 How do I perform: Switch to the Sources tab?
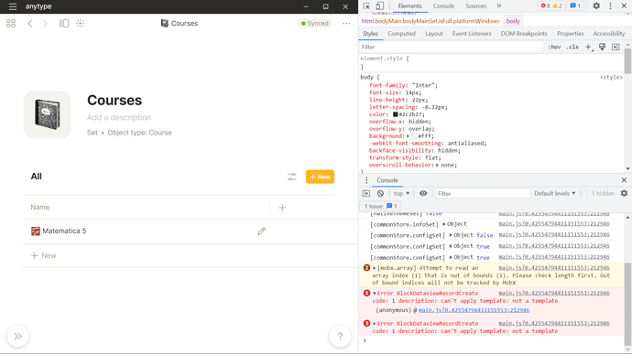tap(475, 6)
